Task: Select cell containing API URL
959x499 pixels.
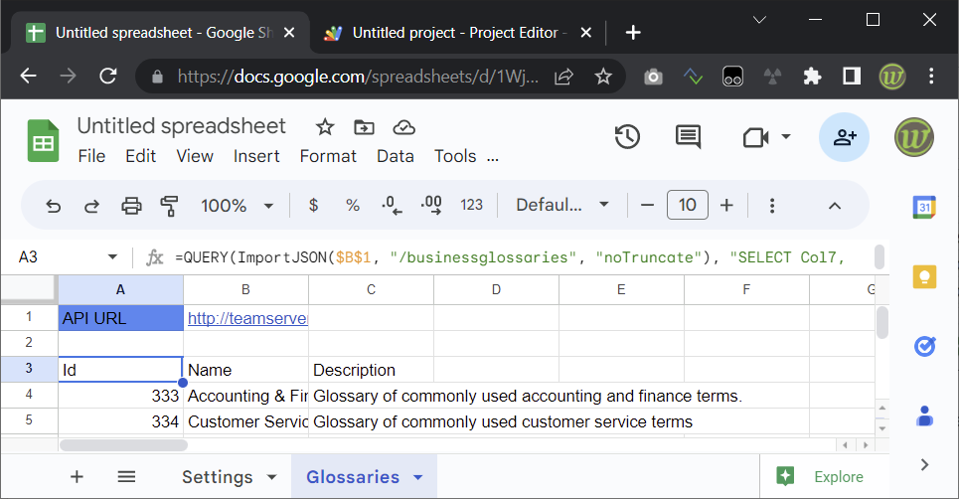Action: coord(120,318)
